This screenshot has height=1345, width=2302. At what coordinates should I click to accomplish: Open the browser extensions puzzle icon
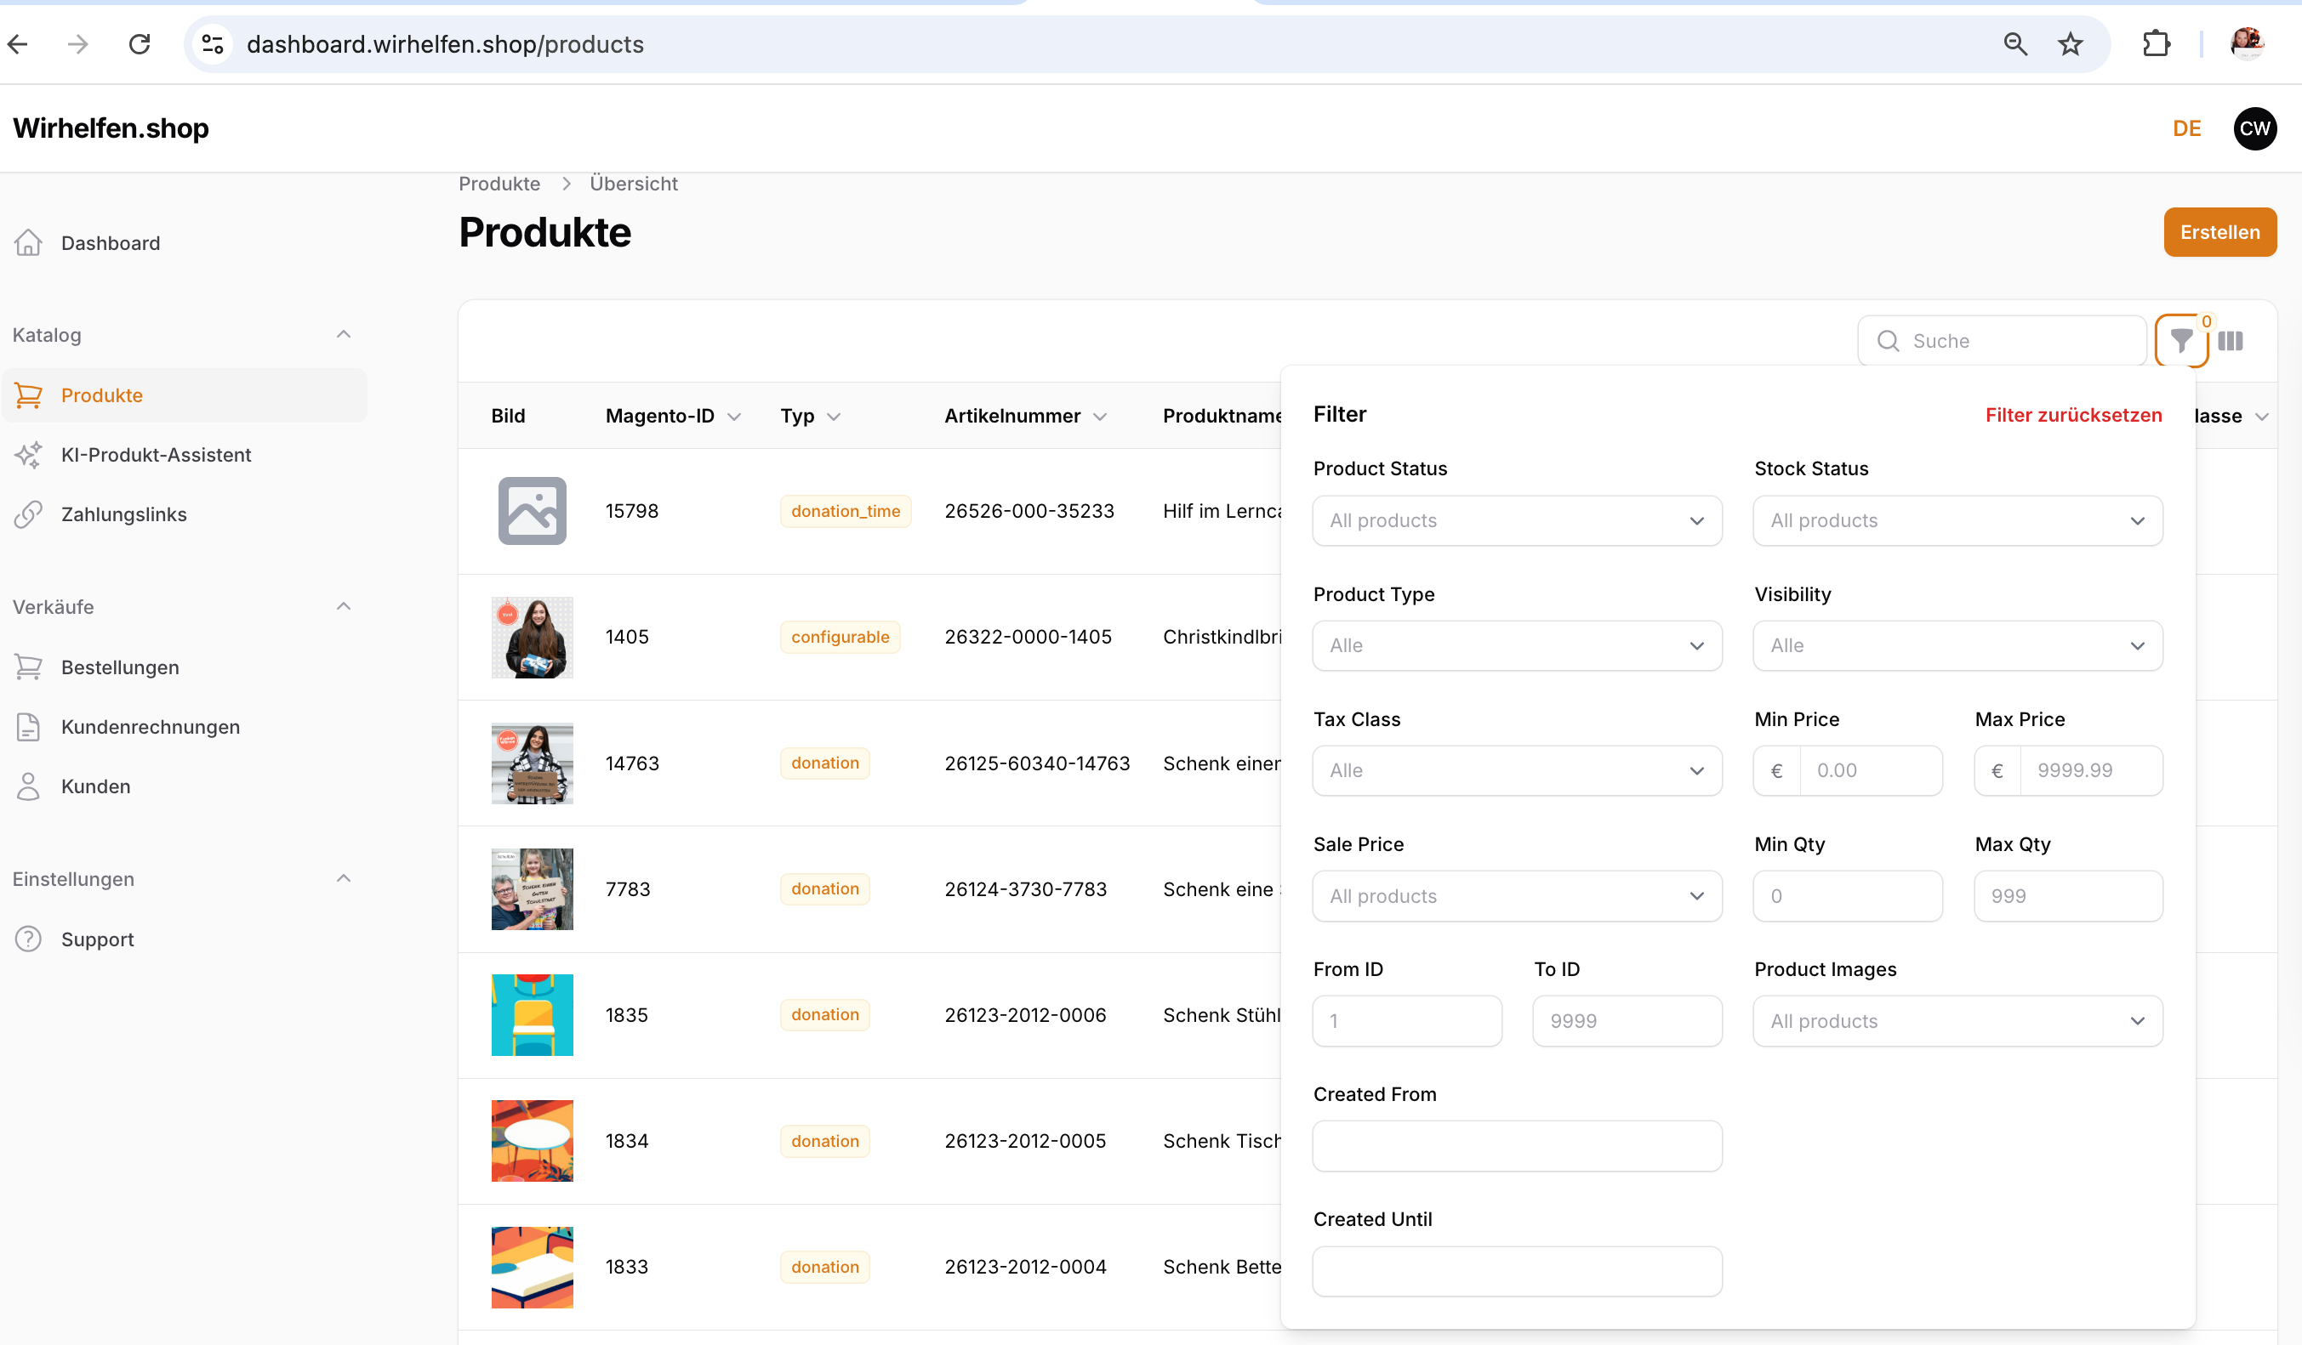2156,44
